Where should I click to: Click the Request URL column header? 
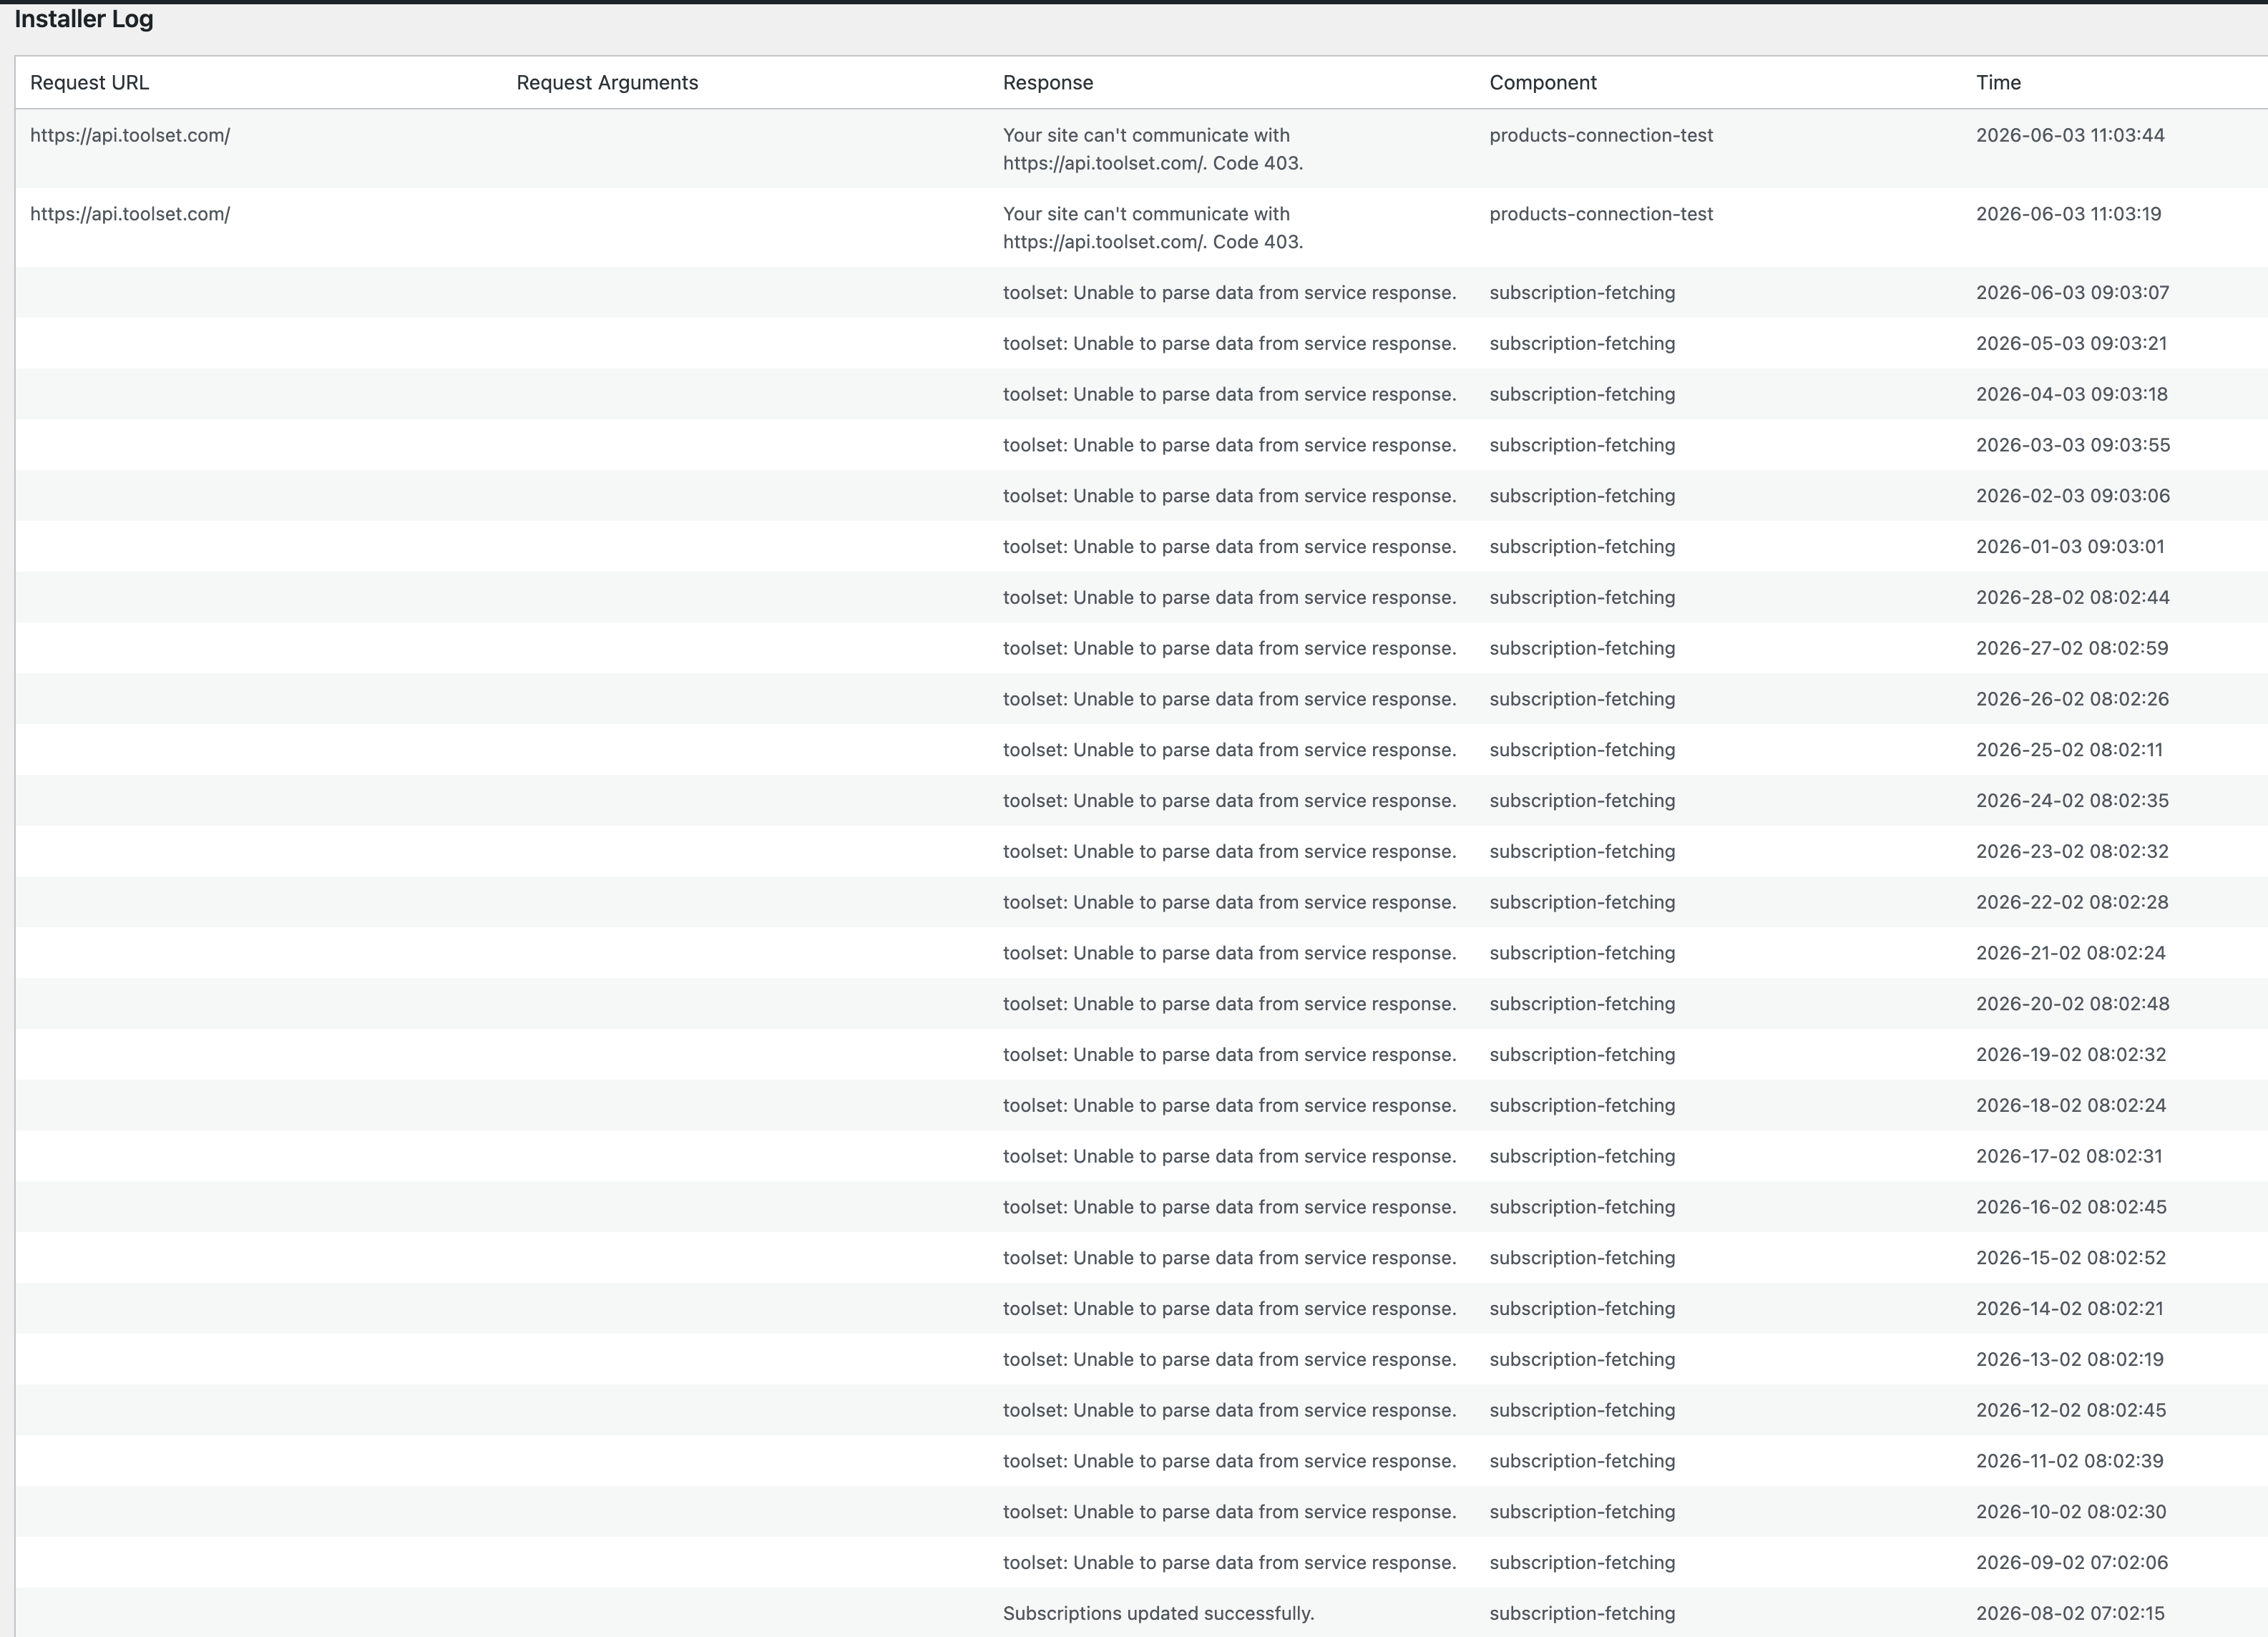(x=89, y=83)
